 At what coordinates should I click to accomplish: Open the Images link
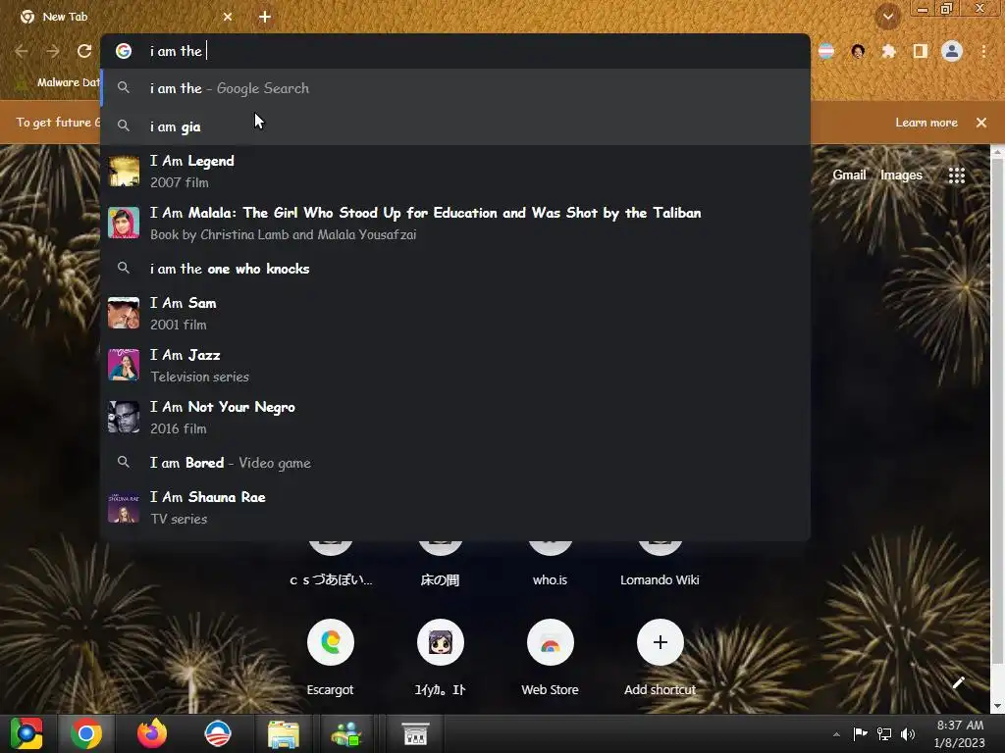(x=901, y=175)
